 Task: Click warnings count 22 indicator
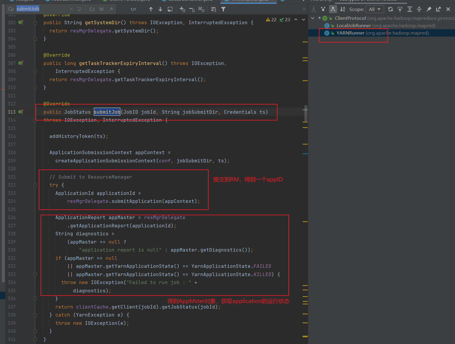click(271, 19)
